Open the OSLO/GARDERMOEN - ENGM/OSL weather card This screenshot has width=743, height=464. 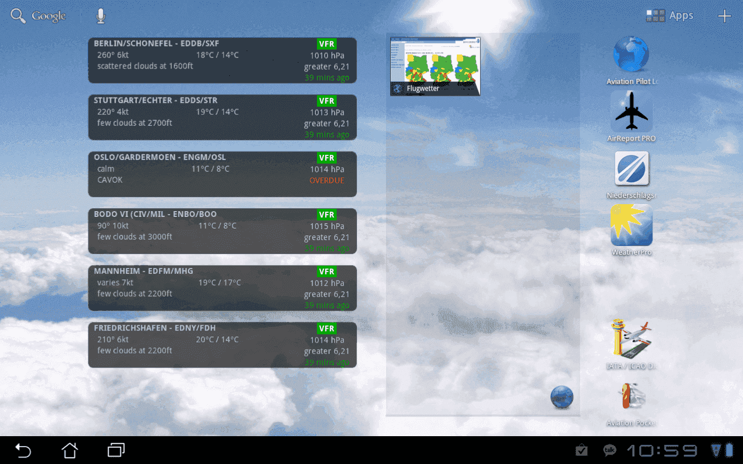point(222,174)
